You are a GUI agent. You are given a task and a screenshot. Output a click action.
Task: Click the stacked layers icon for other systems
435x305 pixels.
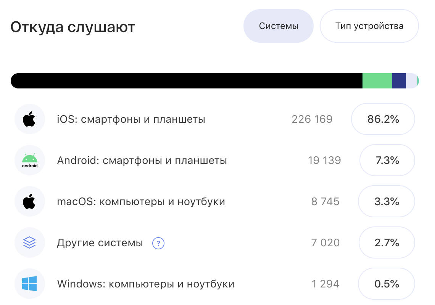(29, 242)
